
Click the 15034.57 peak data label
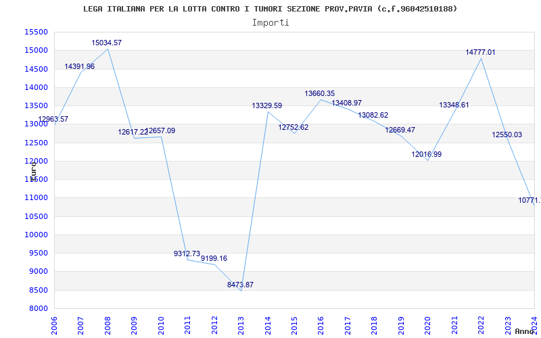click(107, 43)
